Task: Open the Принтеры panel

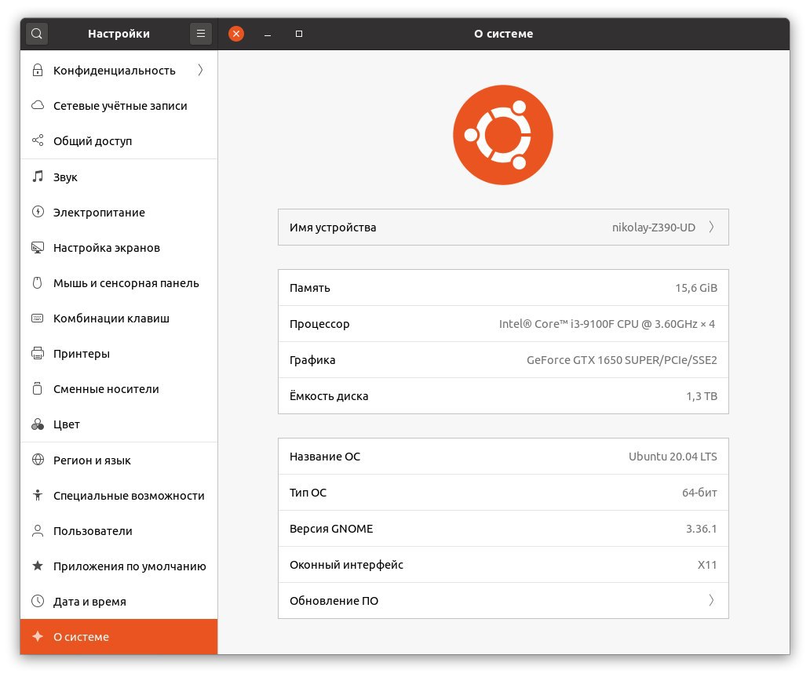Action: coord(119,353)
